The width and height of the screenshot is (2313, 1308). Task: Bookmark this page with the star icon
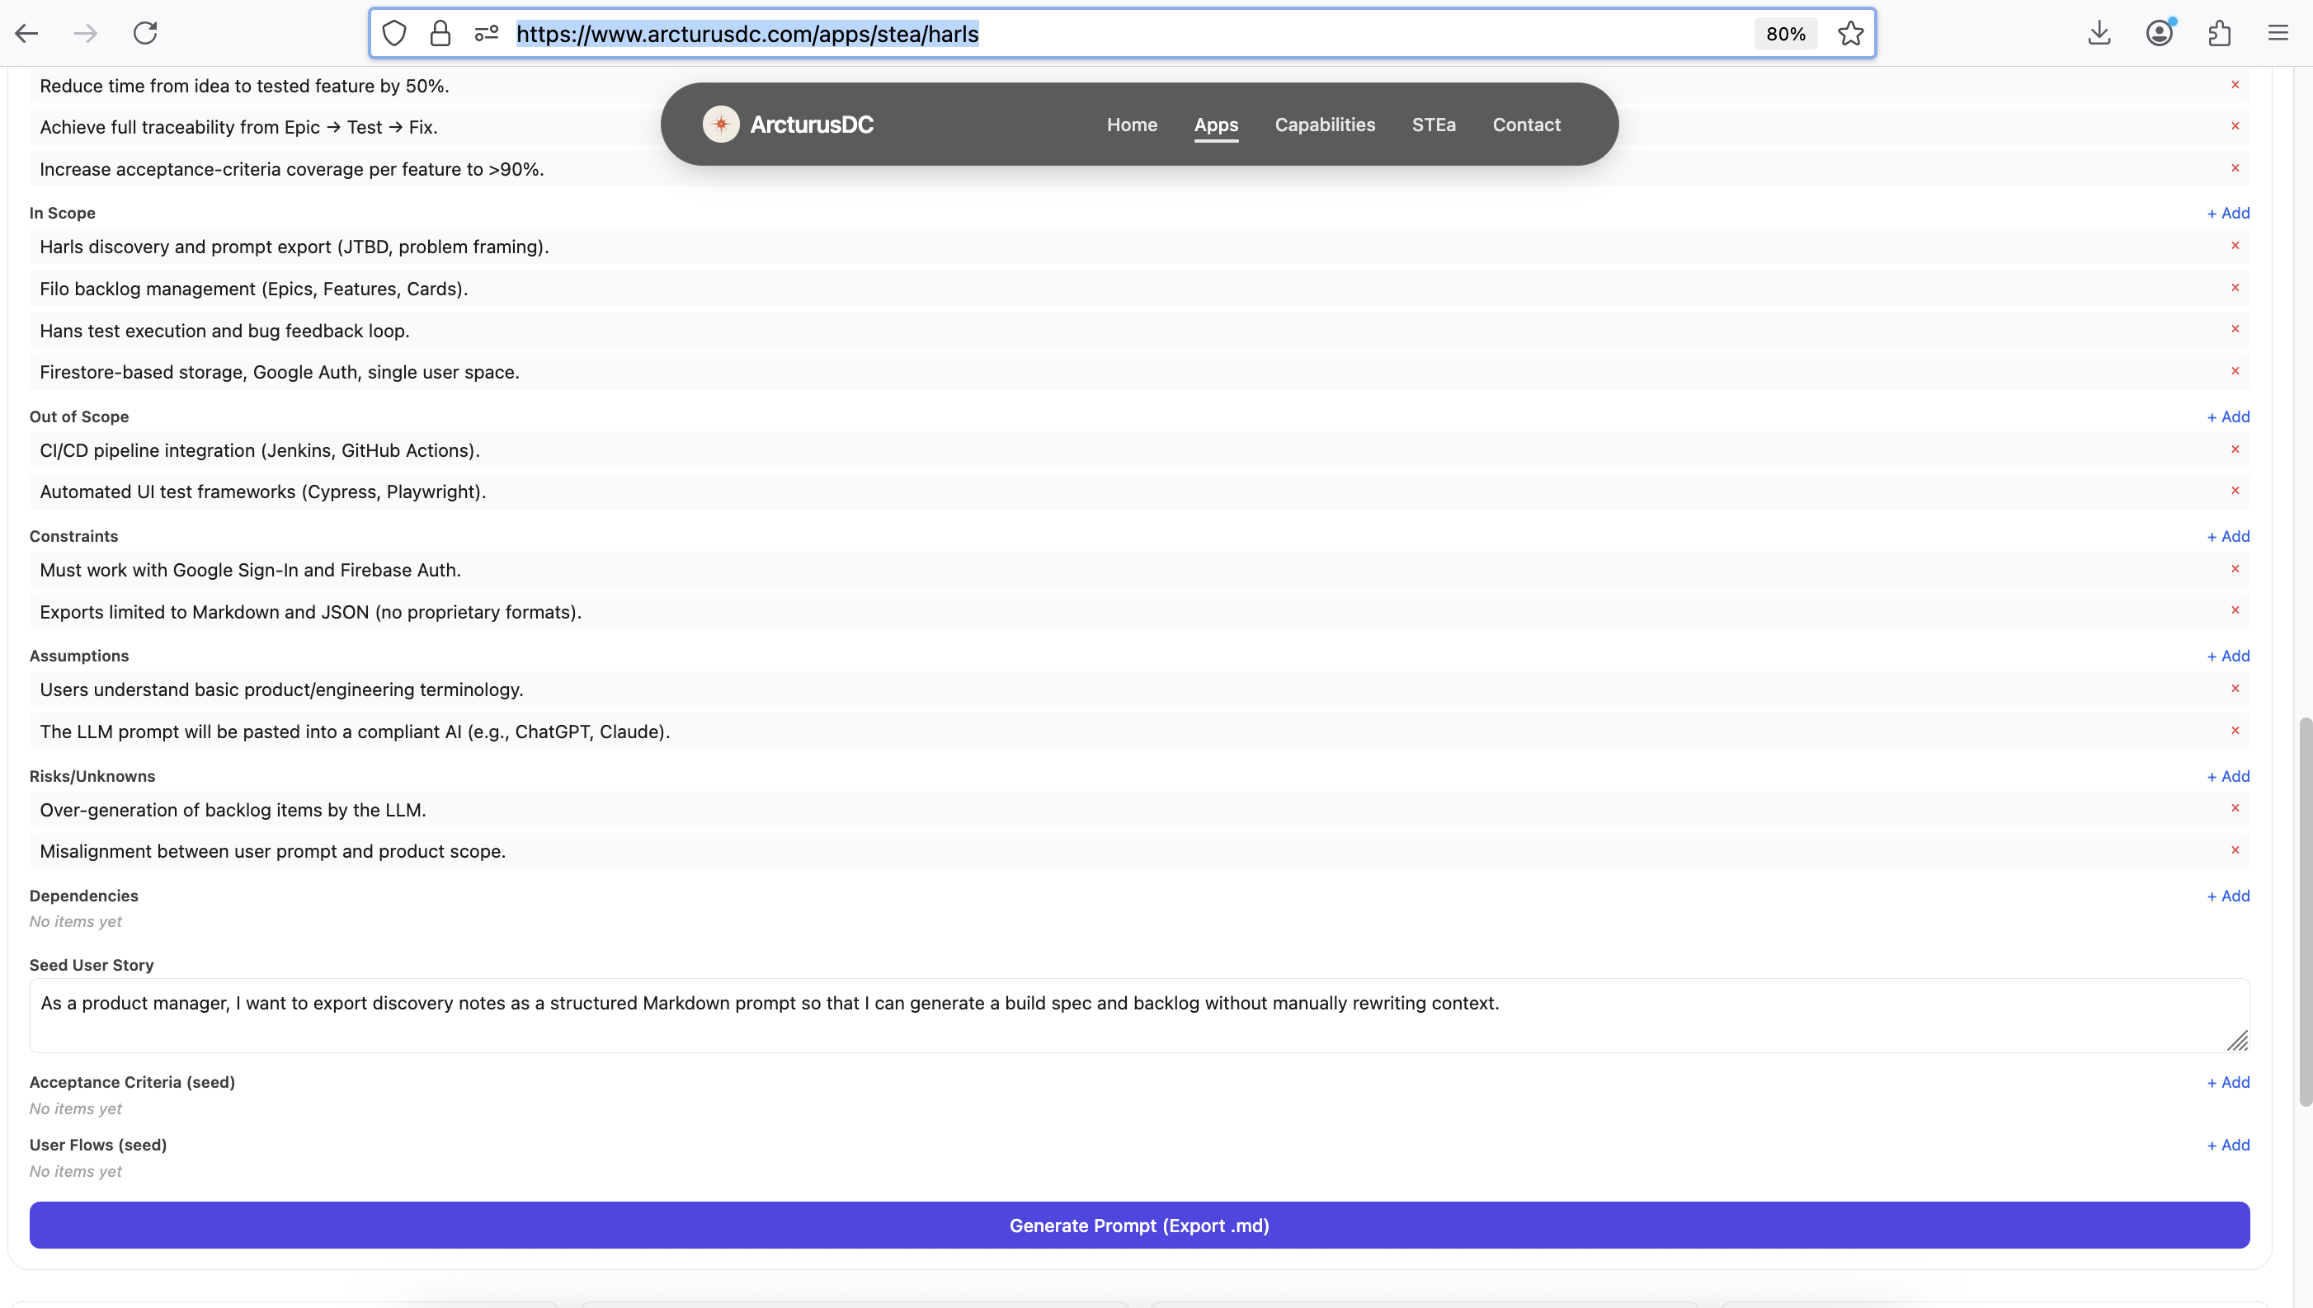[1851, 33]
